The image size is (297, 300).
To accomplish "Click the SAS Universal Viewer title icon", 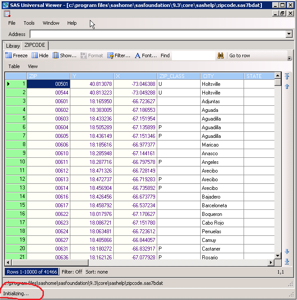I will 6,5.
